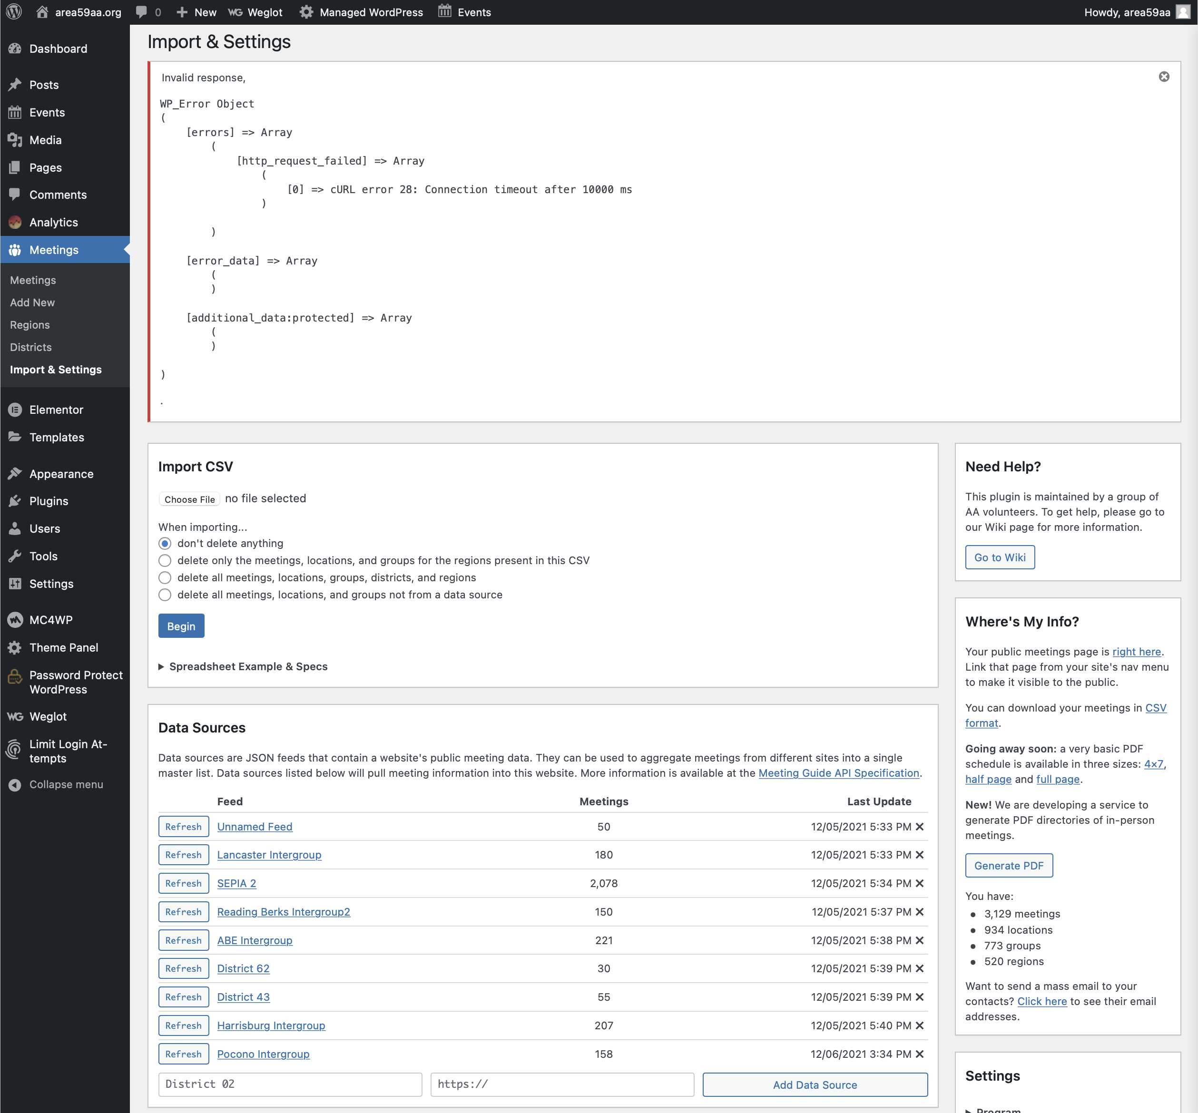The width and height of the screenshot is (1198, 1113).
Task: Select delete only regions present in CSV
Action: [165, 561]
